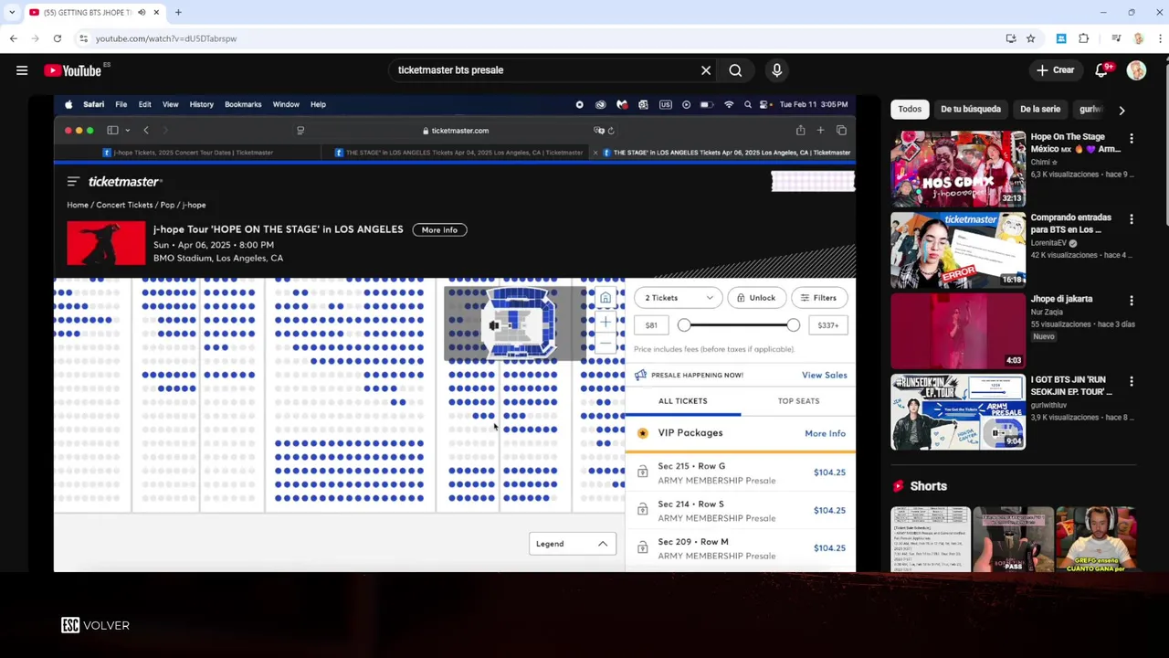The height and width of the screenshot is (658, 1169).
Task: Open Ticketmaster hamburger menu in video
Action: [x=73, y=181]
